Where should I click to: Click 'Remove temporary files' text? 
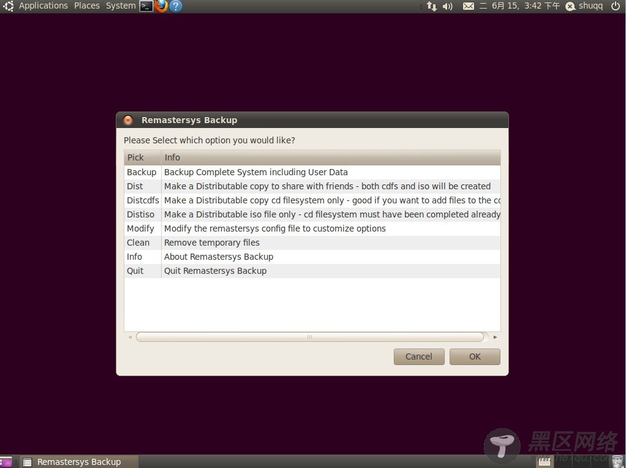pos(211,243)
